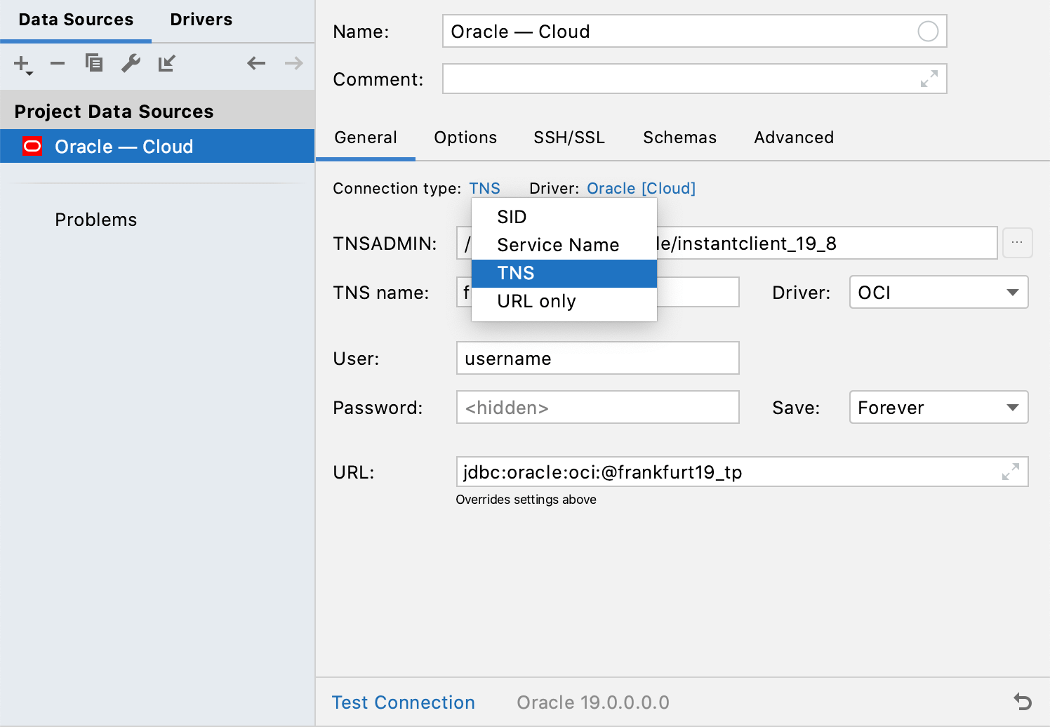Open the Save dropdown showing Forever
This screenshot has height=727, width=1050.
point(938,407)
